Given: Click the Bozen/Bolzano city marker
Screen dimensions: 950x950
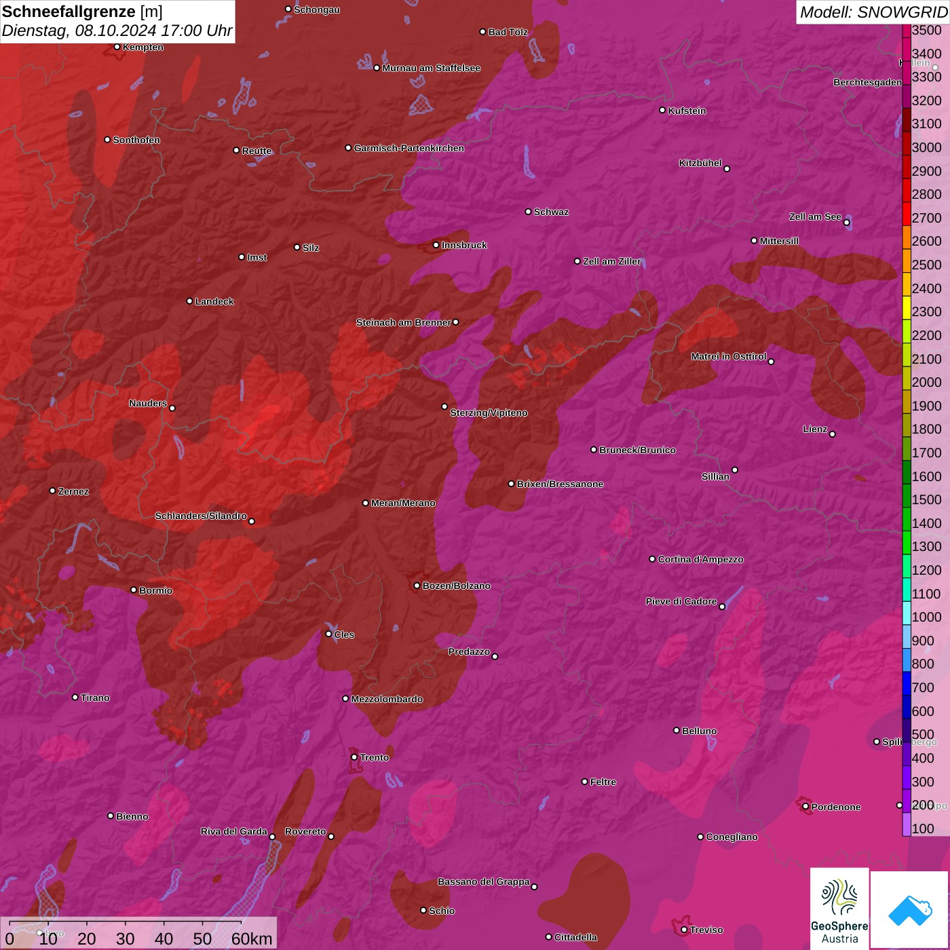Looking at the screenshot, I should pyautogui.click(x=417, y=586).
